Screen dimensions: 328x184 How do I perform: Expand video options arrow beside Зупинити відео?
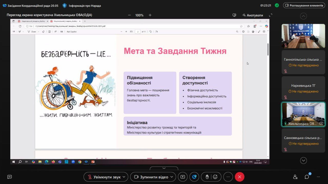(x=172, y=177)
